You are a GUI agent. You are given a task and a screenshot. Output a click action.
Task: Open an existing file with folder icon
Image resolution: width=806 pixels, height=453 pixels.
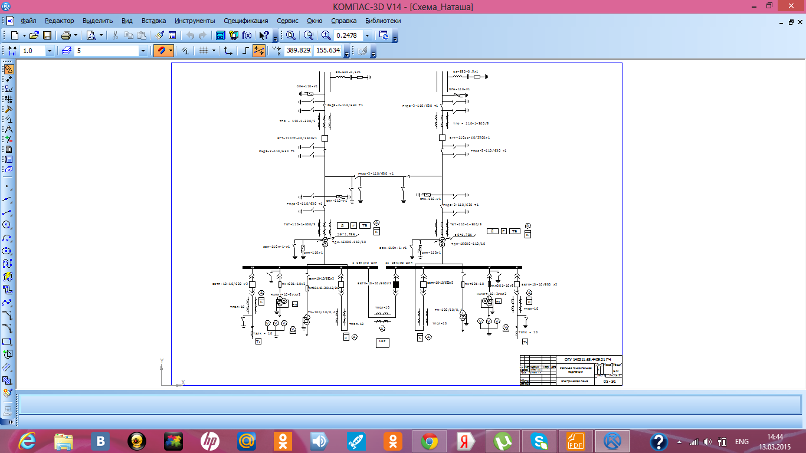tap(34, 35)
